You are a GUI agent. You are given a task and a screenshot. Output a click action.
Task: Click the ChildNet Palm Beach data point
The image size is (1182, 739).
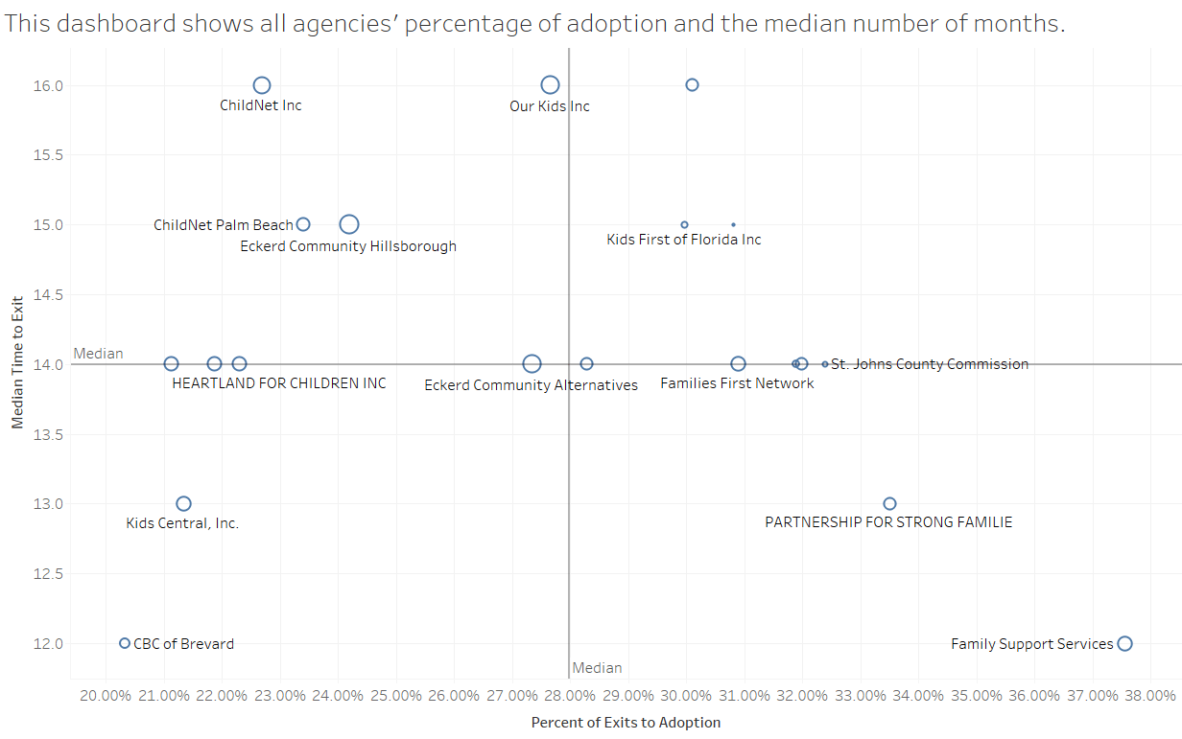[x=303, y=224]
